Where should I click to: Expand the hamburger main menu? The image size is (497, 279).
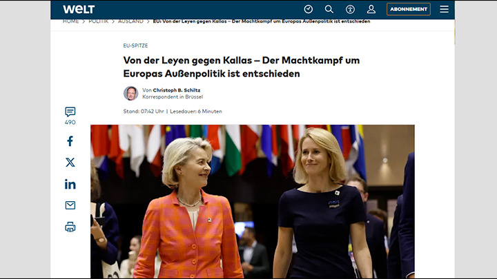coord(444,10)
